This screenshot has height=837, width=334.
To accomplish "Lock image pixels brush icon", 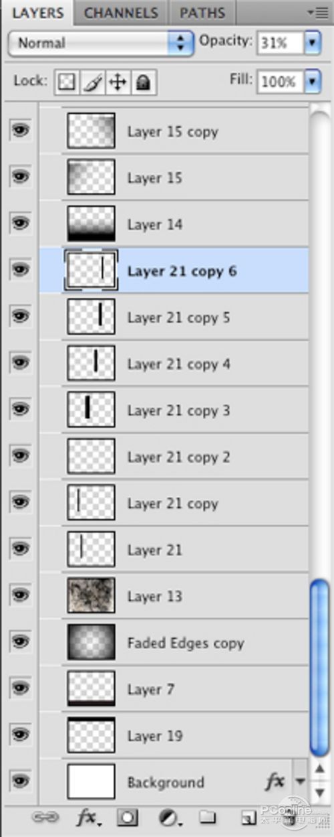I will pyautogui.click(x=92, y=82).
